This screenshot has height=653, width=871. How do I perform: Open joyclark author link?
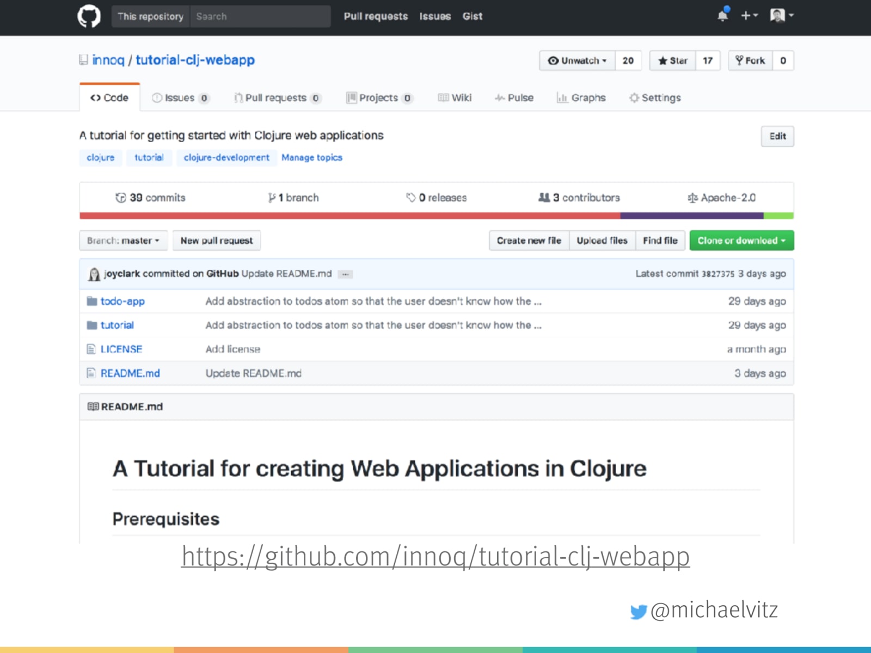(x=122, y=274)
